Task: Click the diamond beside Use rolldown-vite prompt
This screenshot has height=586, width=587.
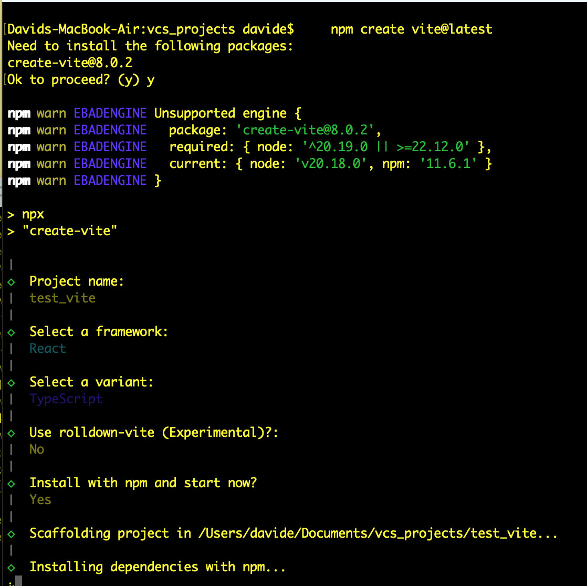Action: point(11,433)
